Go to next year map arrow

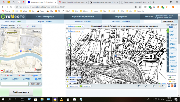point(176,27)
